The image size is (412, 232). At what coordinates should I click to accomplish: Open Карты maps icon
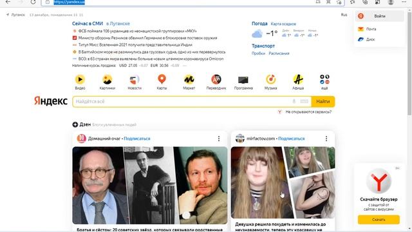[x=162, y=79]
